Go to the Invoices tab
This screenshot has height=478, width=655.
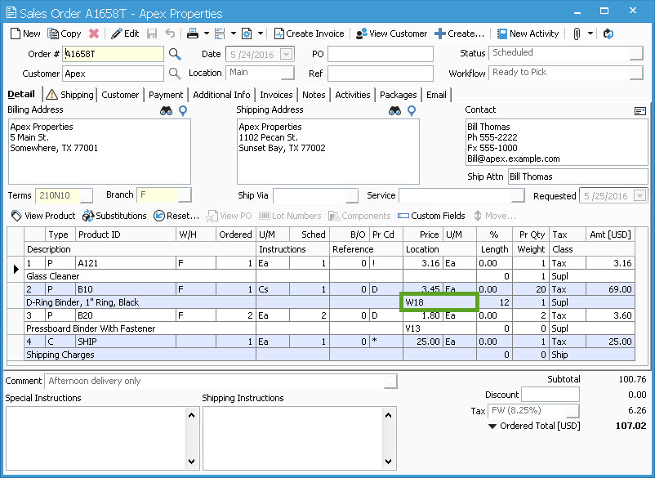[276, 95]
